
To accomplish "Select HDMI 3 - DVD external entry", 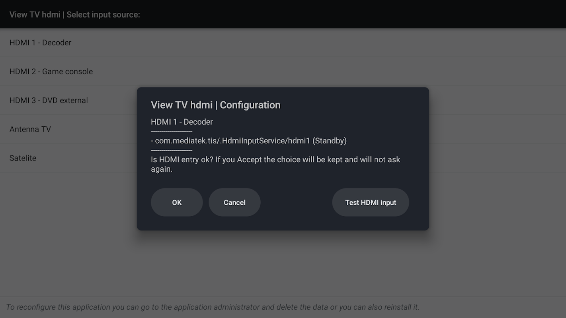I will point(49,101).
